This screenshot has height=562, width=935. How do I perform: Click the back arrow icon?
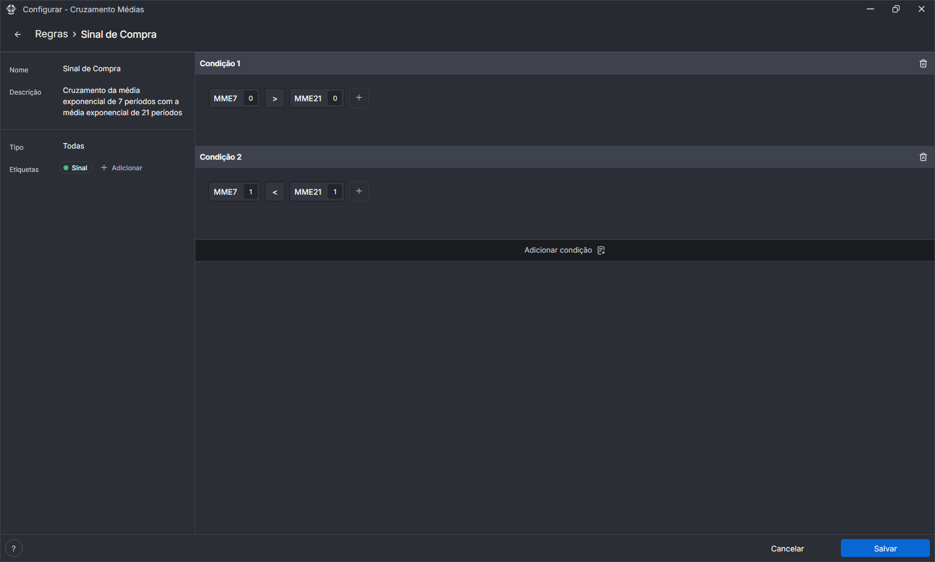(x=18, y=34)
